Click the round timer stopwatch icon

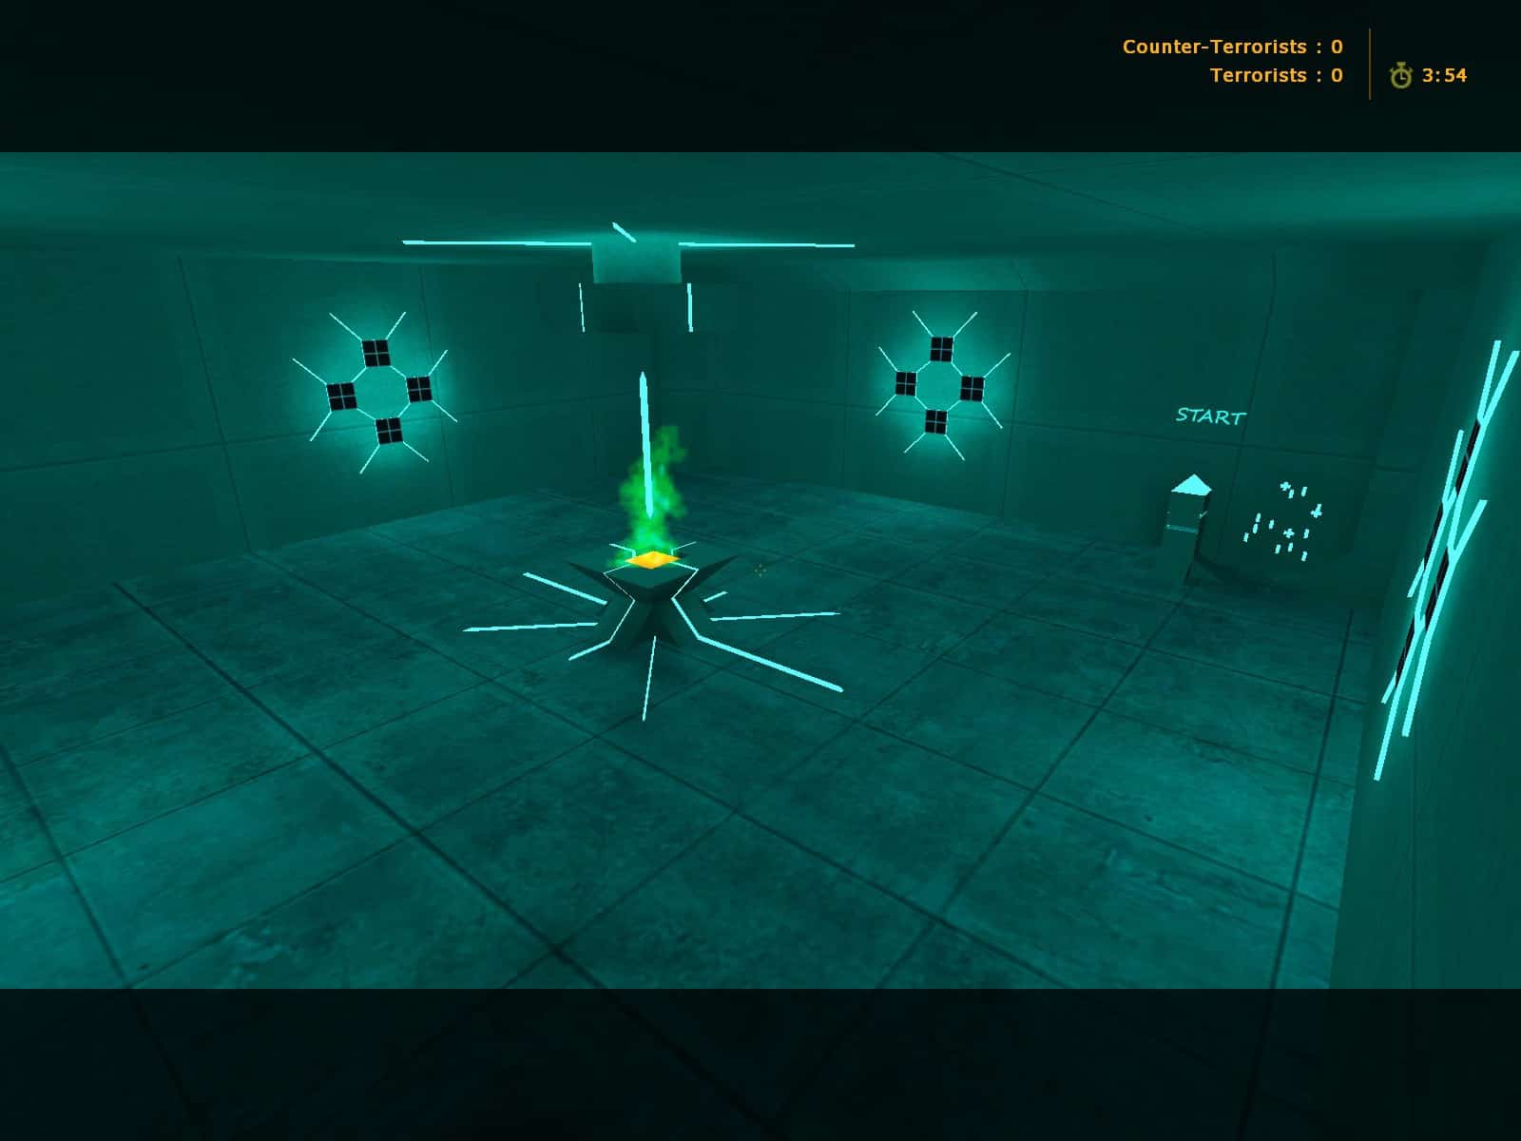click(1400, 76)
